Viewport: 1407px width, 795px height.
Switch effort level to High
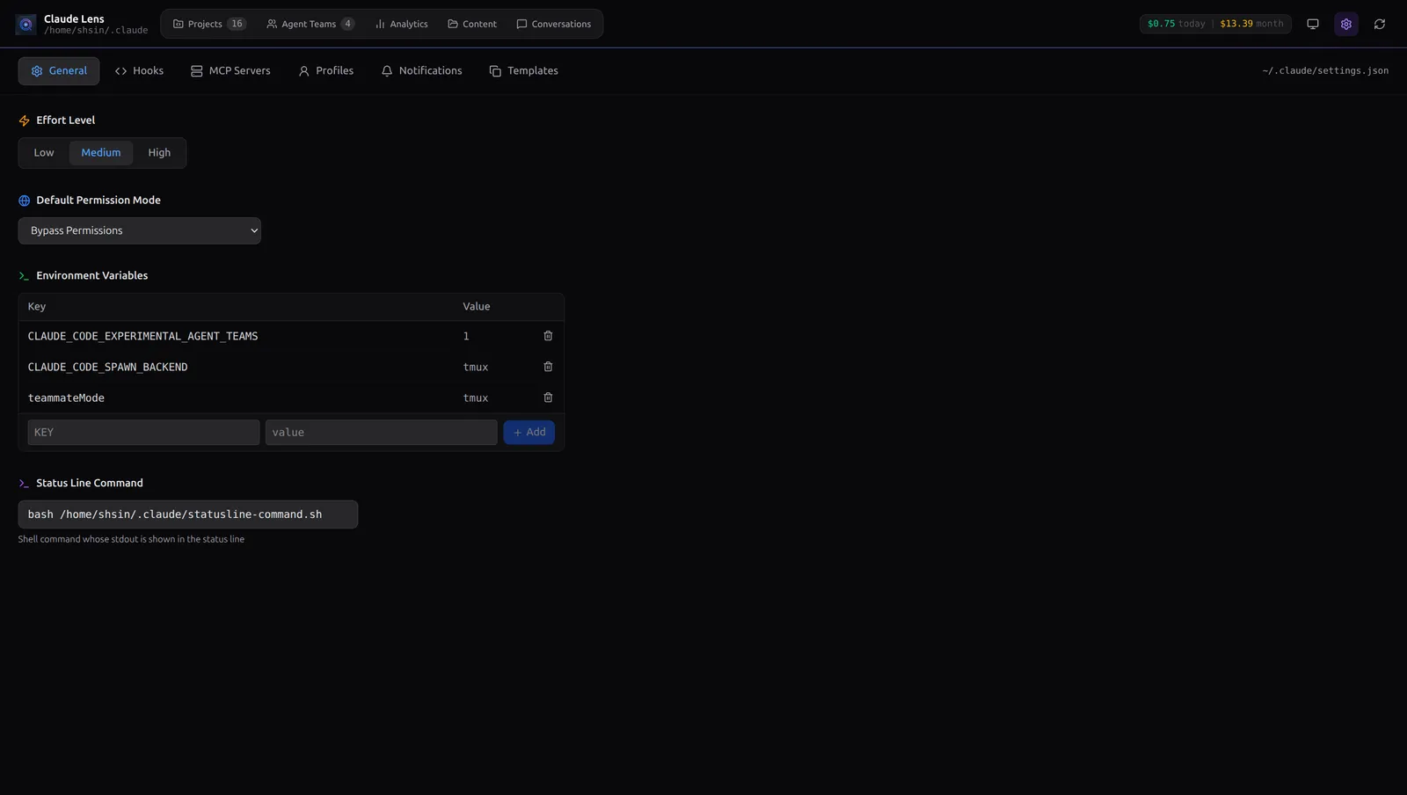click(159, 153)
